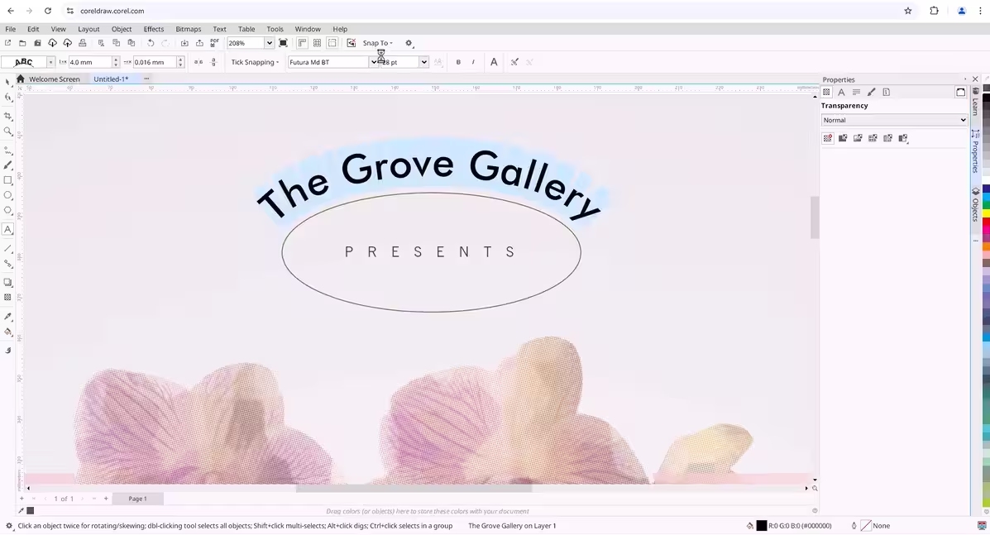Pick the Ellipse tool
This screenshot has height=535, width=990.
pyautogui.click(x=8, y=196)
